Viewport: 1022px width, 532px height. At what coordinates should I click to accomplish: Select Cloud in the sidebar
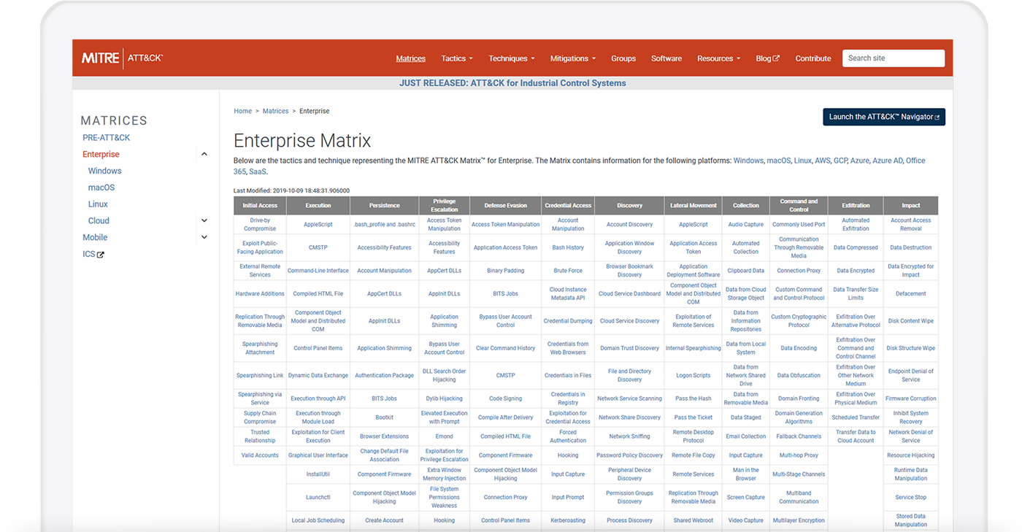pyautogui.click(x=99, y=220)
